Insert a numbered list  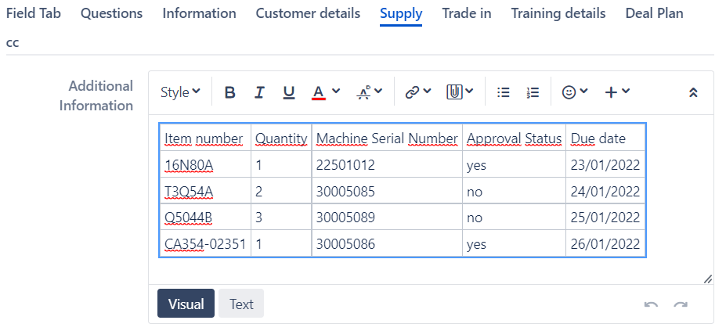click(533, 92)
